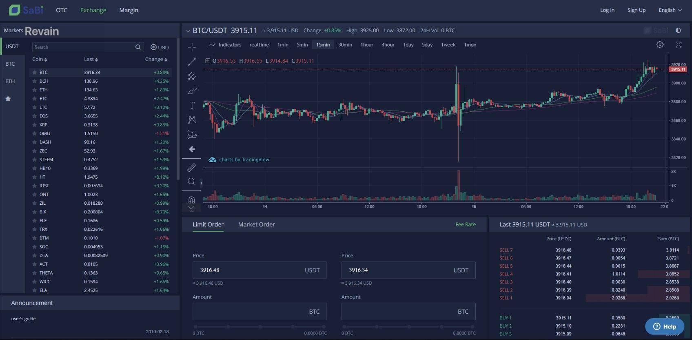Adjust the buy amount percentage slider
Viewport: 692px width, 341px height.
pyautogui.click(x=260, y=327)
